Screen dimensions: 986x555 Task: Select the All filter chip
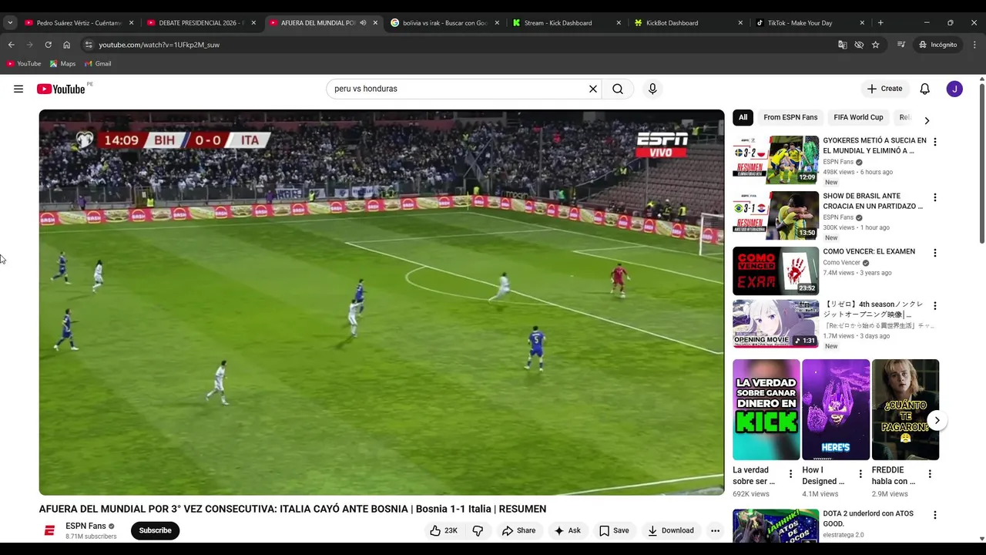743,117
